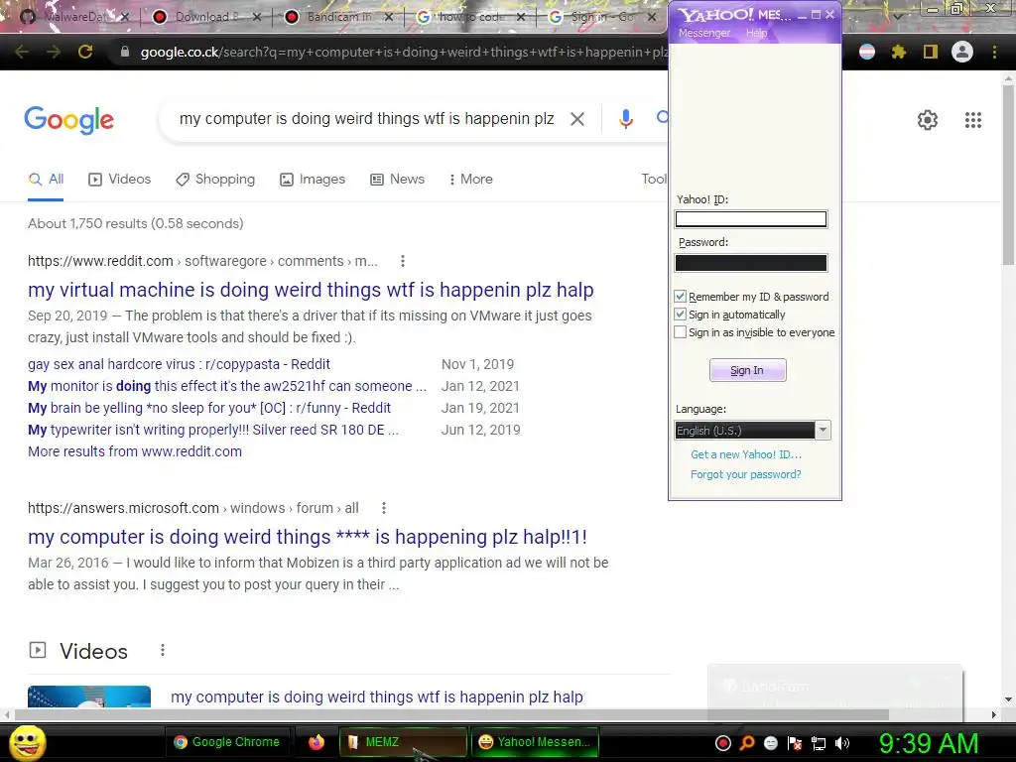Open Google settings gear

pos(928,120)
